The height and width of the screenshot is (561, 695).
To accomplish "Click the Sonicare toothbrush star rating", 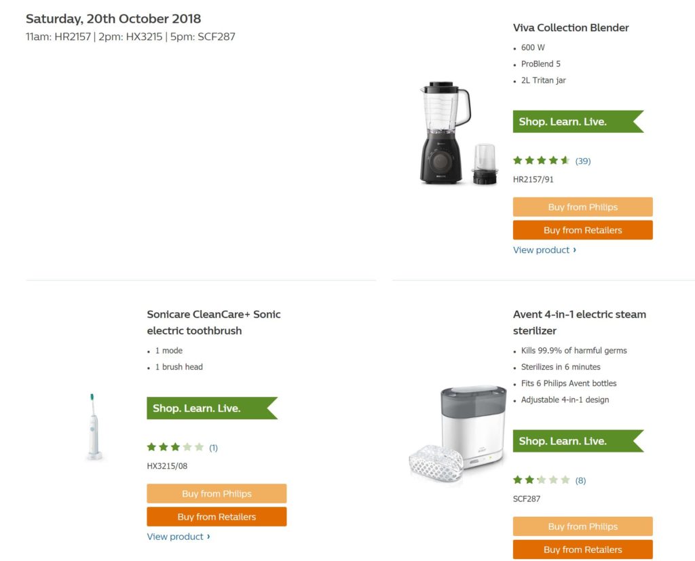I will coord(175,447).
